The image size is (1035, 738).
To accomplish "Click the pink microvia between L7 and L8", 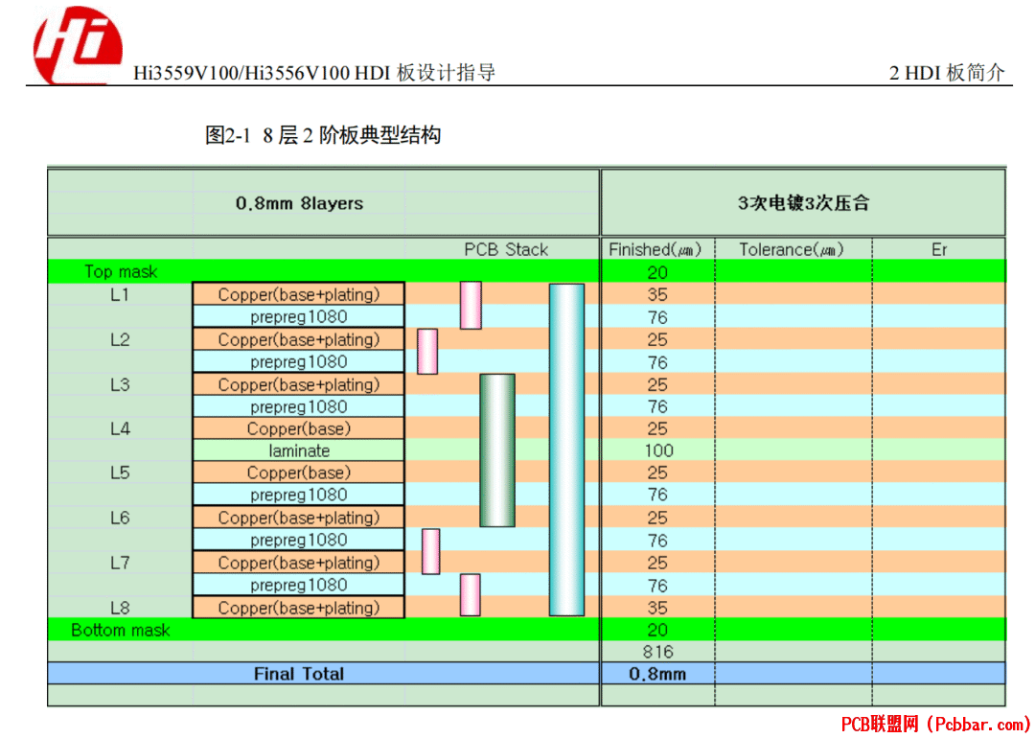I will 470,595.
